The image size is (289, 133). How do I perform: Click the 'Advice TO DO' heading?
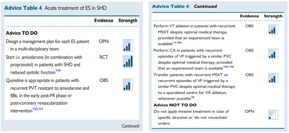click(22, 33)
